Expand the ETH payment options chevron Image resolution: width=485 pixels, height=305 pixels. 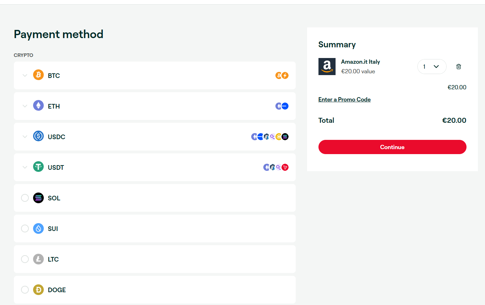tap(25, 106)
